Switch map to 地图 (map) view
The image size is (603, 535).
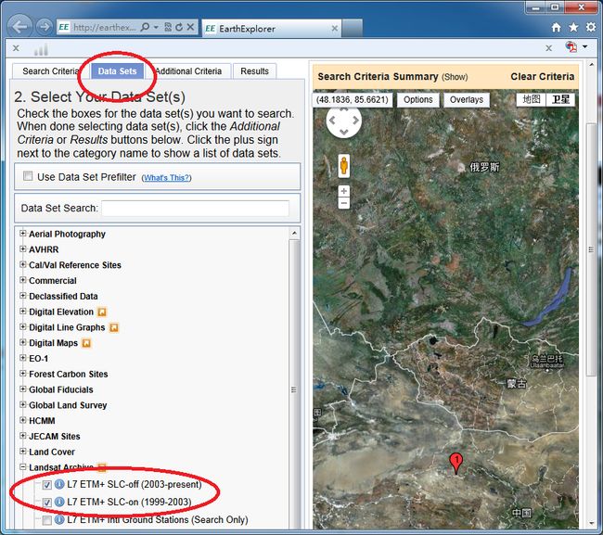[531, 99]
